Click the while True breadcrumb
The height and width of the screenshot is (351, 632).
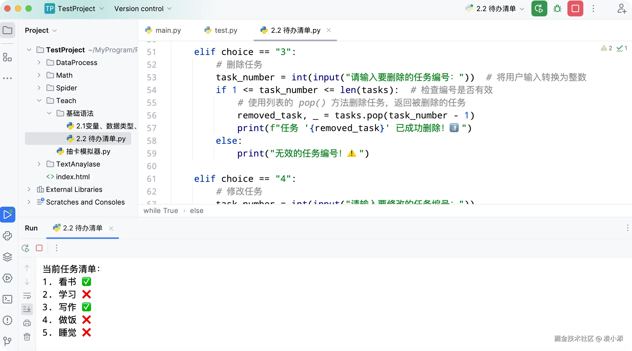(x=161, y=211)
